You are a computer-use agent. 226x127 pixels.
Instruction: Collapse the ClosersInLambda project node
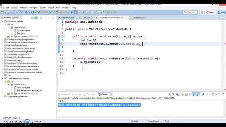click(2, 22)
